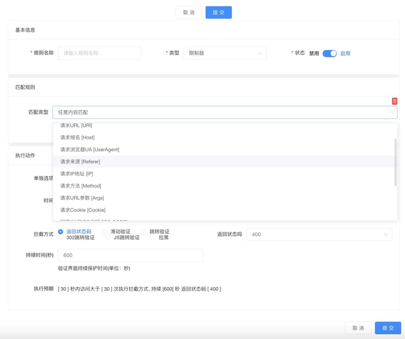Select 请求域名 [Host] from the list

pos(78,137)
